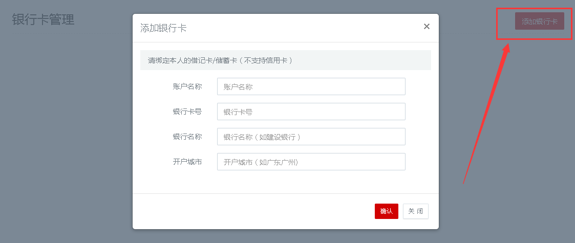Click the 银行卡管理 page heading
This screenshot has height=243, width=575.
click(x=44, y=19)
